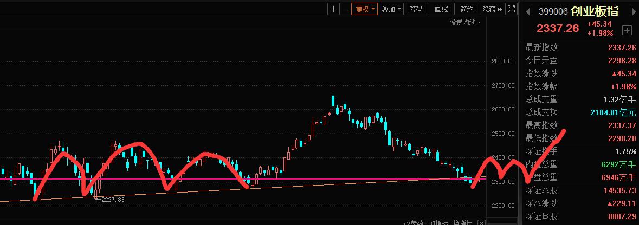This screenshot has height=225, width=639.
Task: Click the 1.75% value
Action: [x=625, y=152]
